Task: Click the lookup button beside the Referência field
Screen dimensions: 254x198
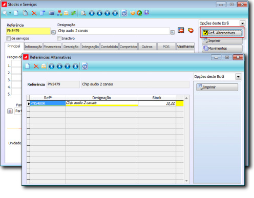Action: (53, 32)
